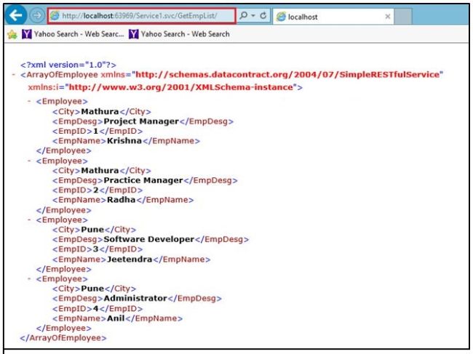This screenshot has width=473, height=354.
Task: Click 'Mathura' city for Krishna
Action: (x=100, y=111)
